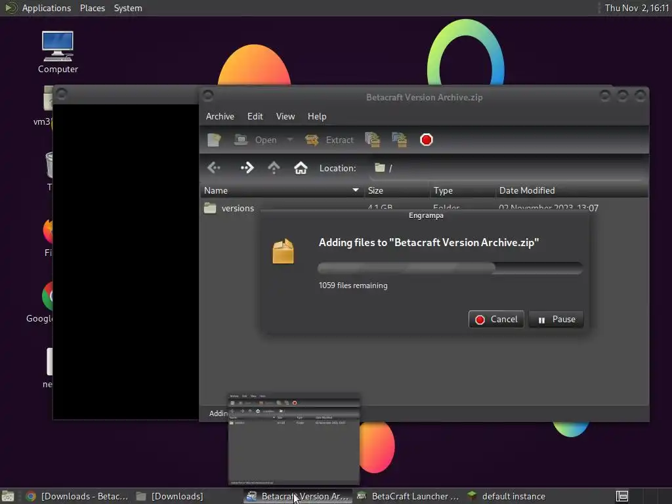Go back with the left arrow icon

214,167
